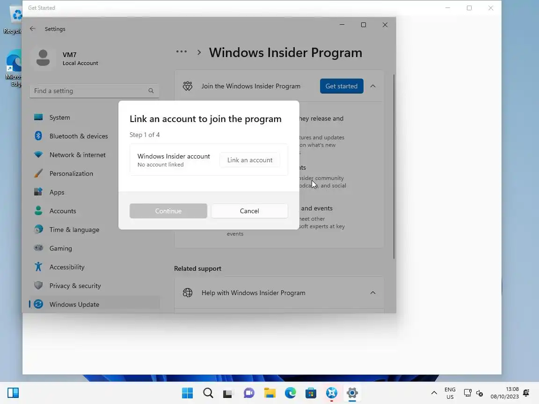Click Settings gear icon on taskbar
Screen dimensions: 539x404
click(x=352, y=393)
